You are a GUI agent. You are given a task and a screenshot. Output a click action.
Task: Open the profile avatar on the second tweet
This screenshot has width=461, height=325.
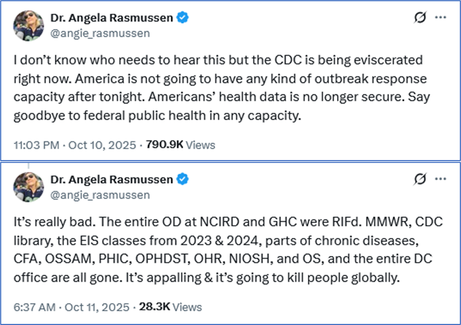click(25, 186)
